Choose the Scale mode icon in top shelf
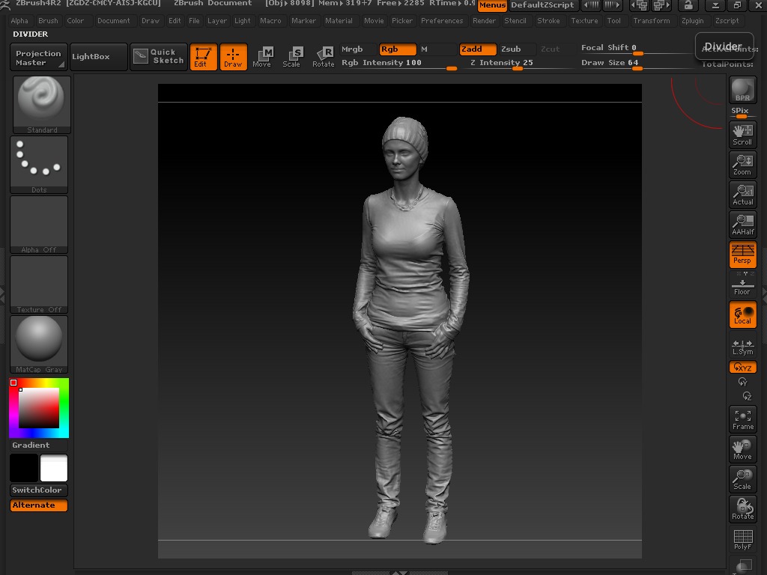Viewport: 767px width, 575px height. click(292, 57)
